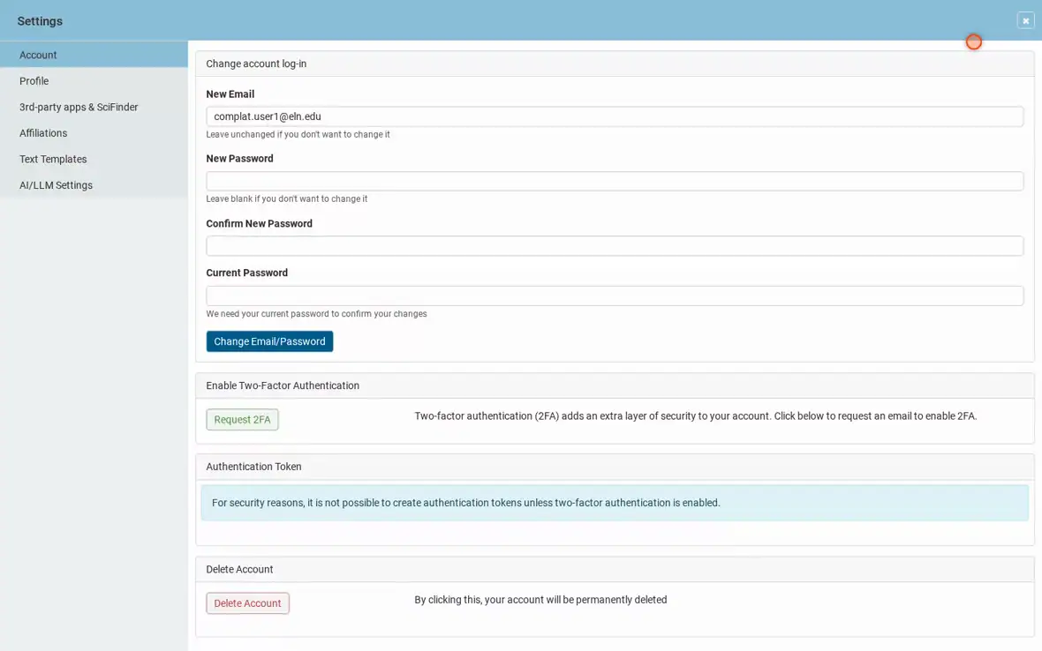Go to the Affiliations section

94,132
